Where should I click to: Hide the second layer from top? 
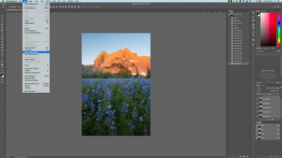click(x=257, y=104)
